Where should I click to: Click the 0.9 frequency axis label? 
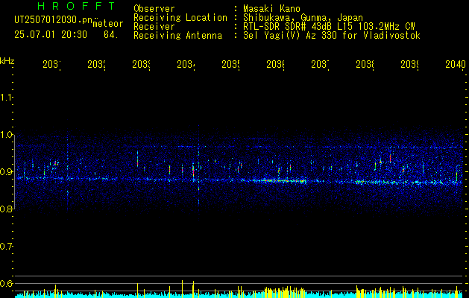tap(6, 171)
